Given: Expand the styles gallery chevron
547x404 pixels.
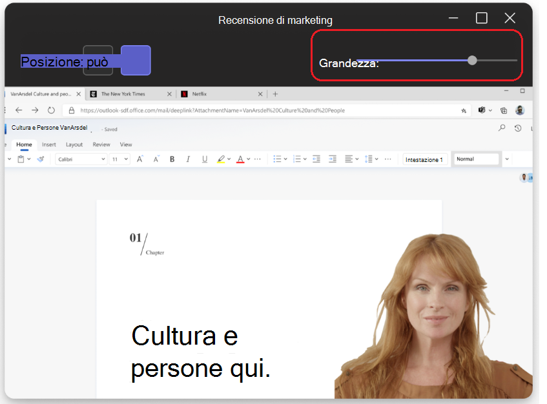Looking at the screenshot, I should tap(507, 159).
